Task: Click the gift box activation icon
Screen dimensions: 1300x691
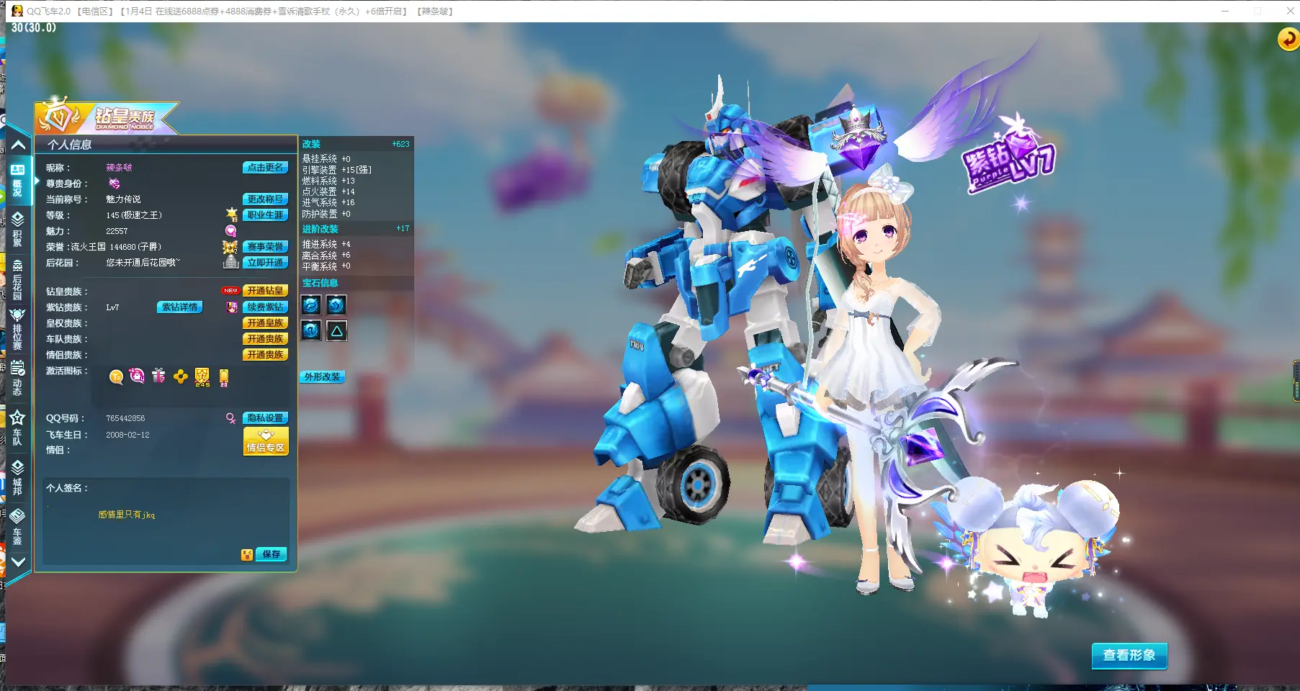Action: coord(158,376)
